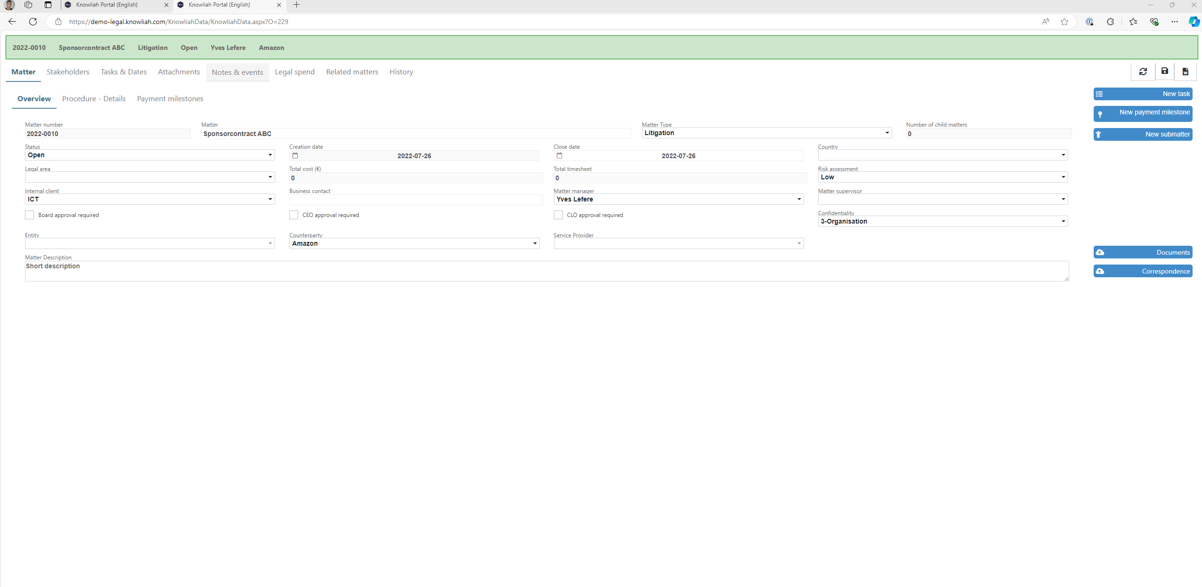Enable the CLO approval required checkbox
Screen dimensions: 1202x587
click(x=559, y=215)
